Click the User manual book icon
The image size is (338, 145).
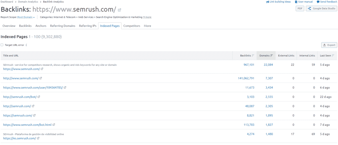pyautogui.click(x=296, y=2)
